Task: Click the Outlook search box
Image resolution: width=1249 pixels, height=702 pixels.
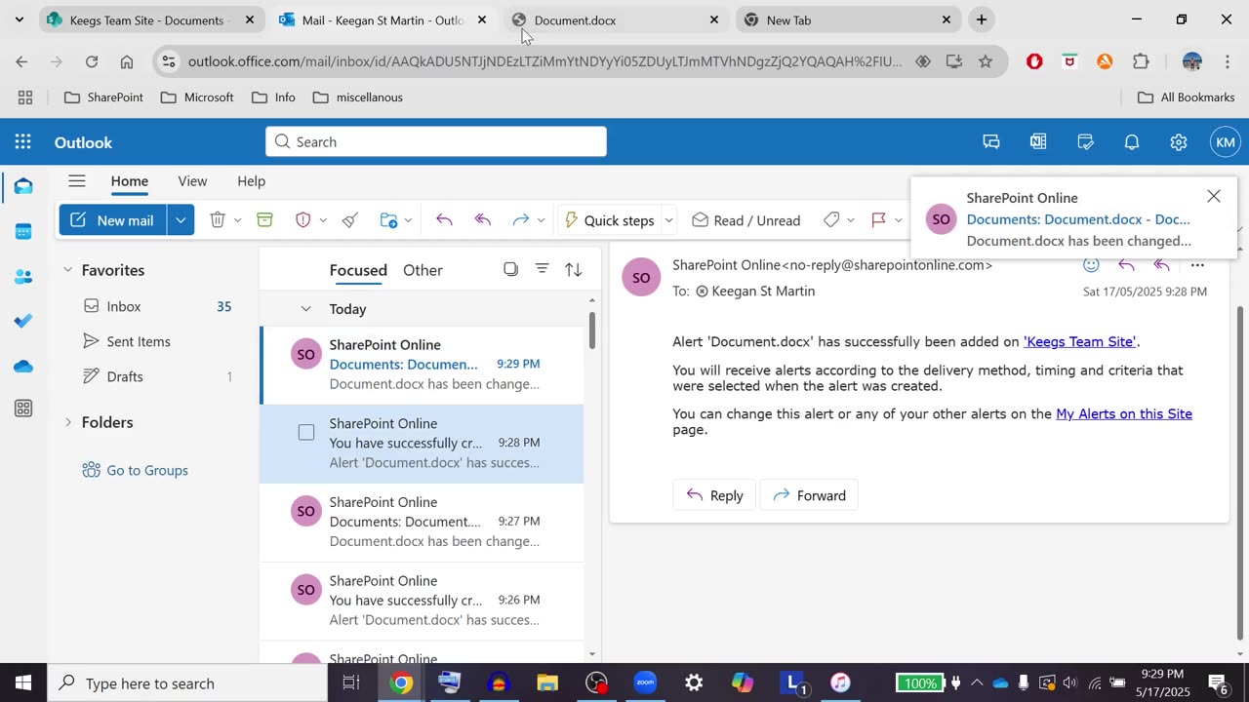Action: click(436, 141)
